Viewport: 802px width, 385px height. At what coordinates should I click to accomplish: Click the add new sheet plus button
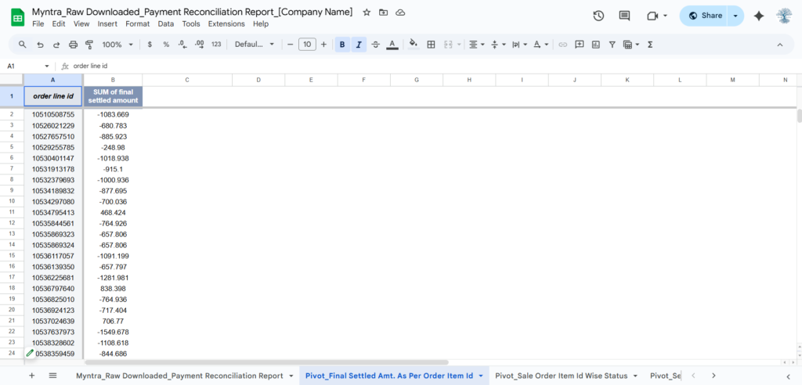(32, 376)
